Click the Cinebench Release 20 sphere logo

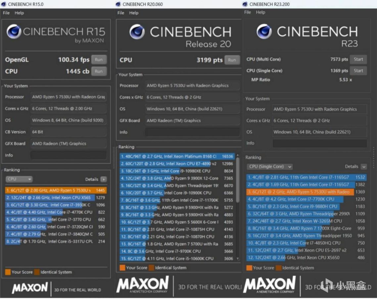[x=137, y=32]
